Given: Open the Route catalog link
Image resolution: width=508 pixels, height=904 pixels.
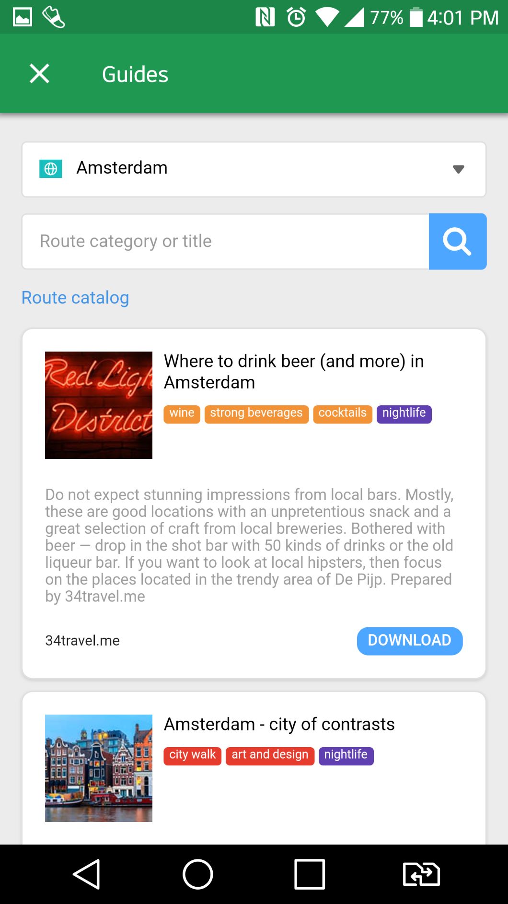Looking at the screenshot, I should (x=75, y=298).
